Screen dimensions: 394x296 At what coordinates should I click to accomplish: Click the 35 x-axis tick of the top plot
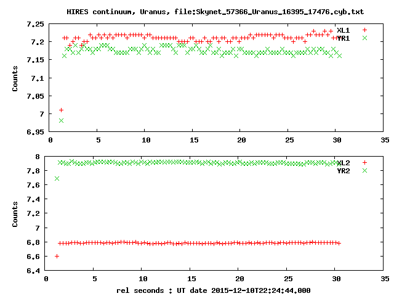385,140
